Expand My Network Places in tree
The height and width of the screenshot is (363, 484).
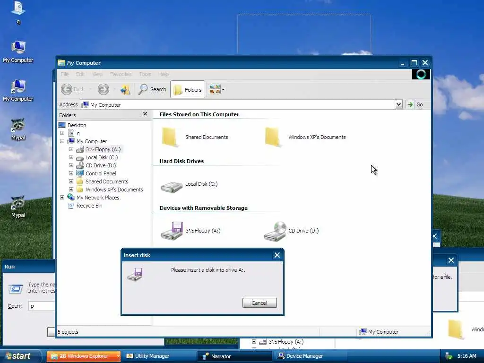tap(62, 197)
